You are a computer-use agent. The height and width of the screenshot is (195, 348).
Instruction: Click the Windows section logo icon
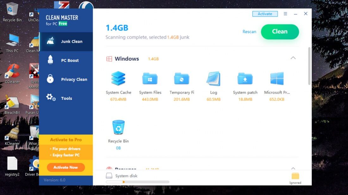[x=109, y=59]
